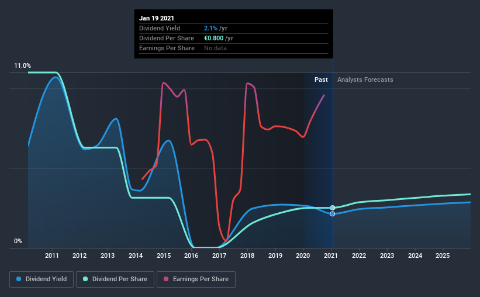
Task: Select the teal Dividend Per Share data marker
Action: [x=333, y=208]
